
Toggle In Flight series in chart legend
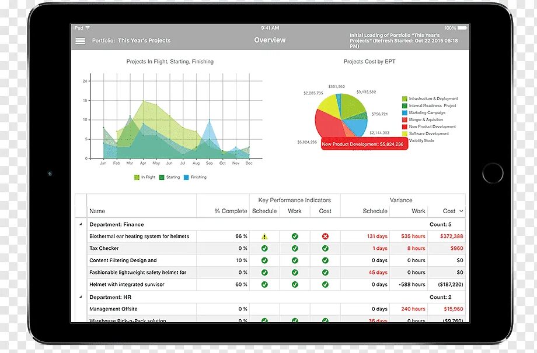pos(145,177)
